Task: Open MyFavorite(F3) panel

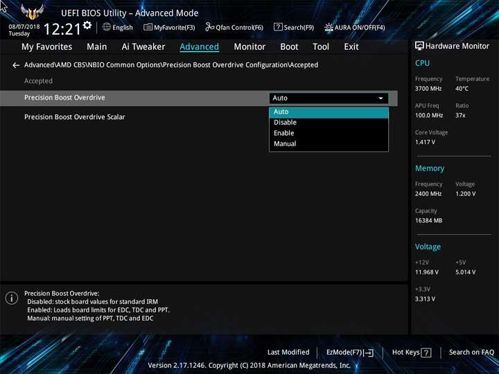Action: tap(169, 27)
